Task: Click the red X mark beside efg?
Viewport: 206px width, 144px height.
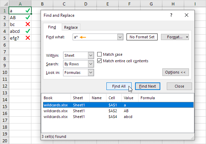Action: [28, 38]
